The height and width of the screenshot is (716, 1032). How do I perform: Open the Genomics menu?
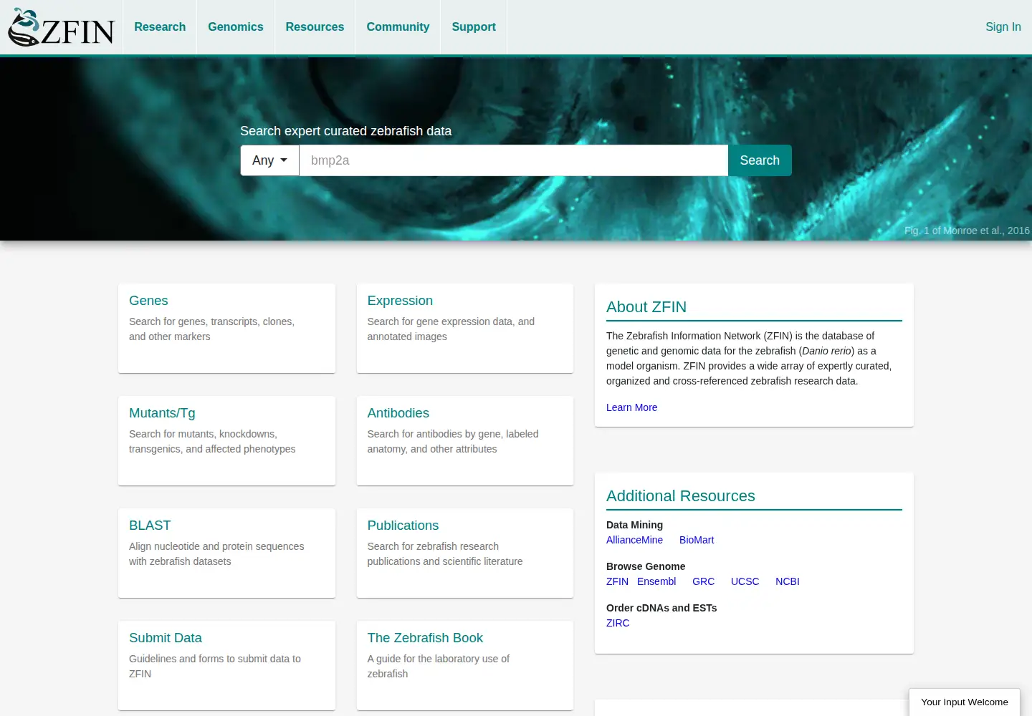point(236,26)
